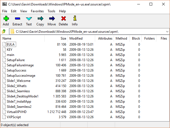
Task: Open the Info toolbar icon
Action: click(x=75, y=19)
